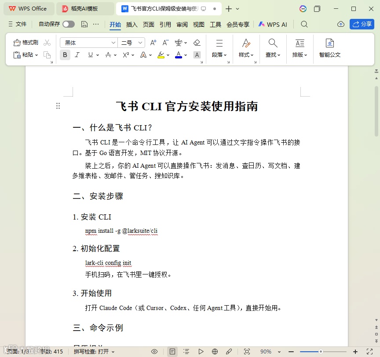The width and height of the screenshot is (380, 357).
Task: Open the 审阅 (Review) tab
Action: click(x=182, y=25)
